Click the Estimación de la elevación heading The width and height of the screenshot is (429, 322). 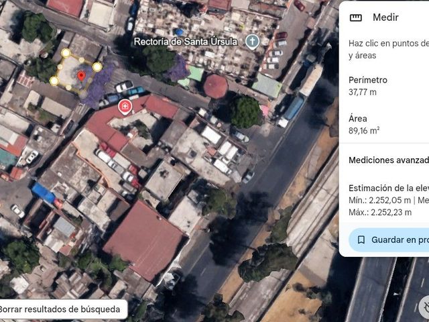389,188
